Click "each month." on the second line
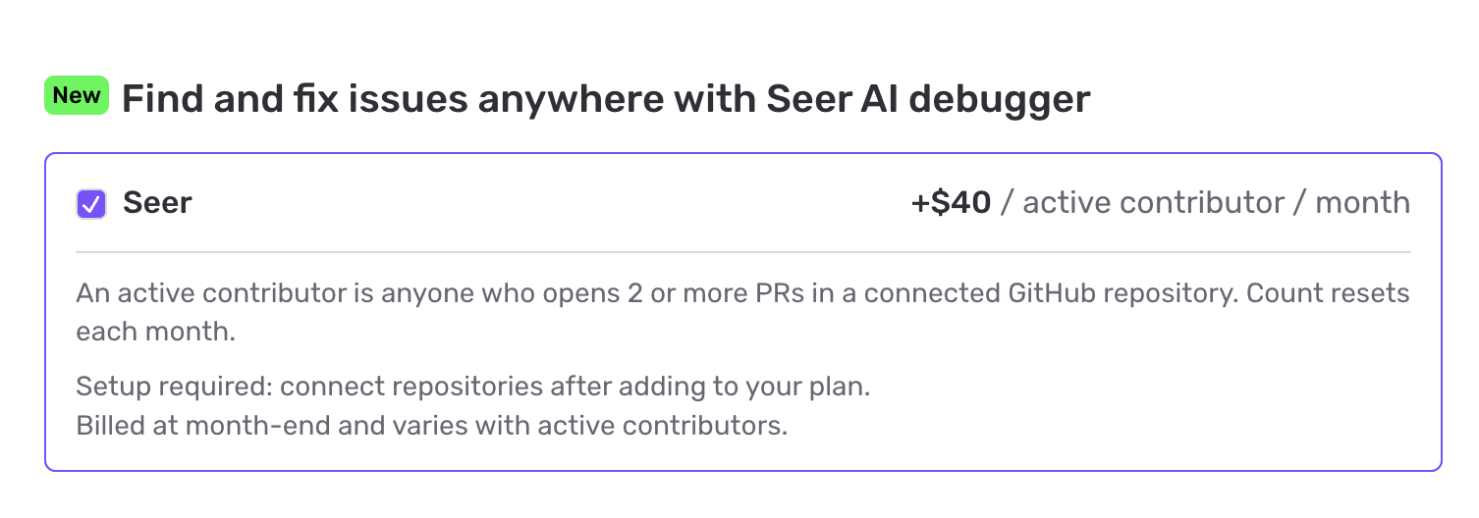 click(155, 332)
